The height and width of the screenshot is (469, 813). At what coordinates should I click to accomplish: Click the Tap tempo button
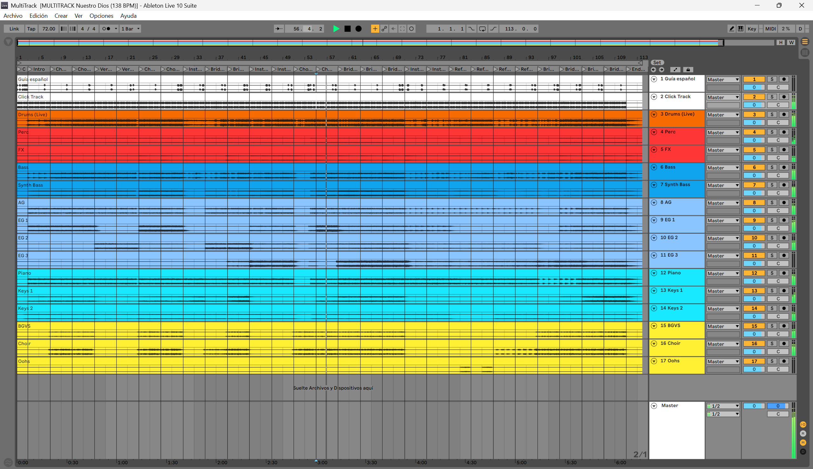pyautogui.click(x=31, y=29)
